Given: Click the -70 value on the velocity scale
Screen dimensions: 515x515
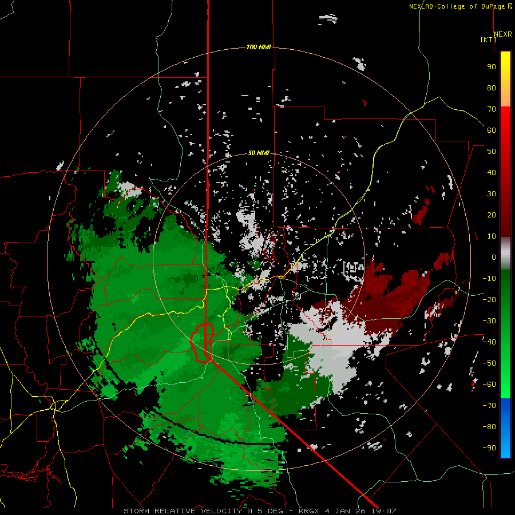Looking at the screenshot, I should 489,406.
